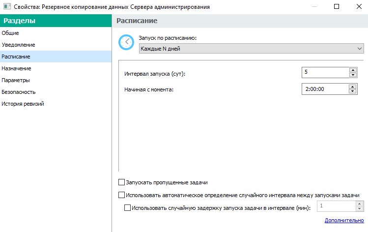Click the window app icon in title bar
This screenshot has width=368, height=232.
pos(7,6)
